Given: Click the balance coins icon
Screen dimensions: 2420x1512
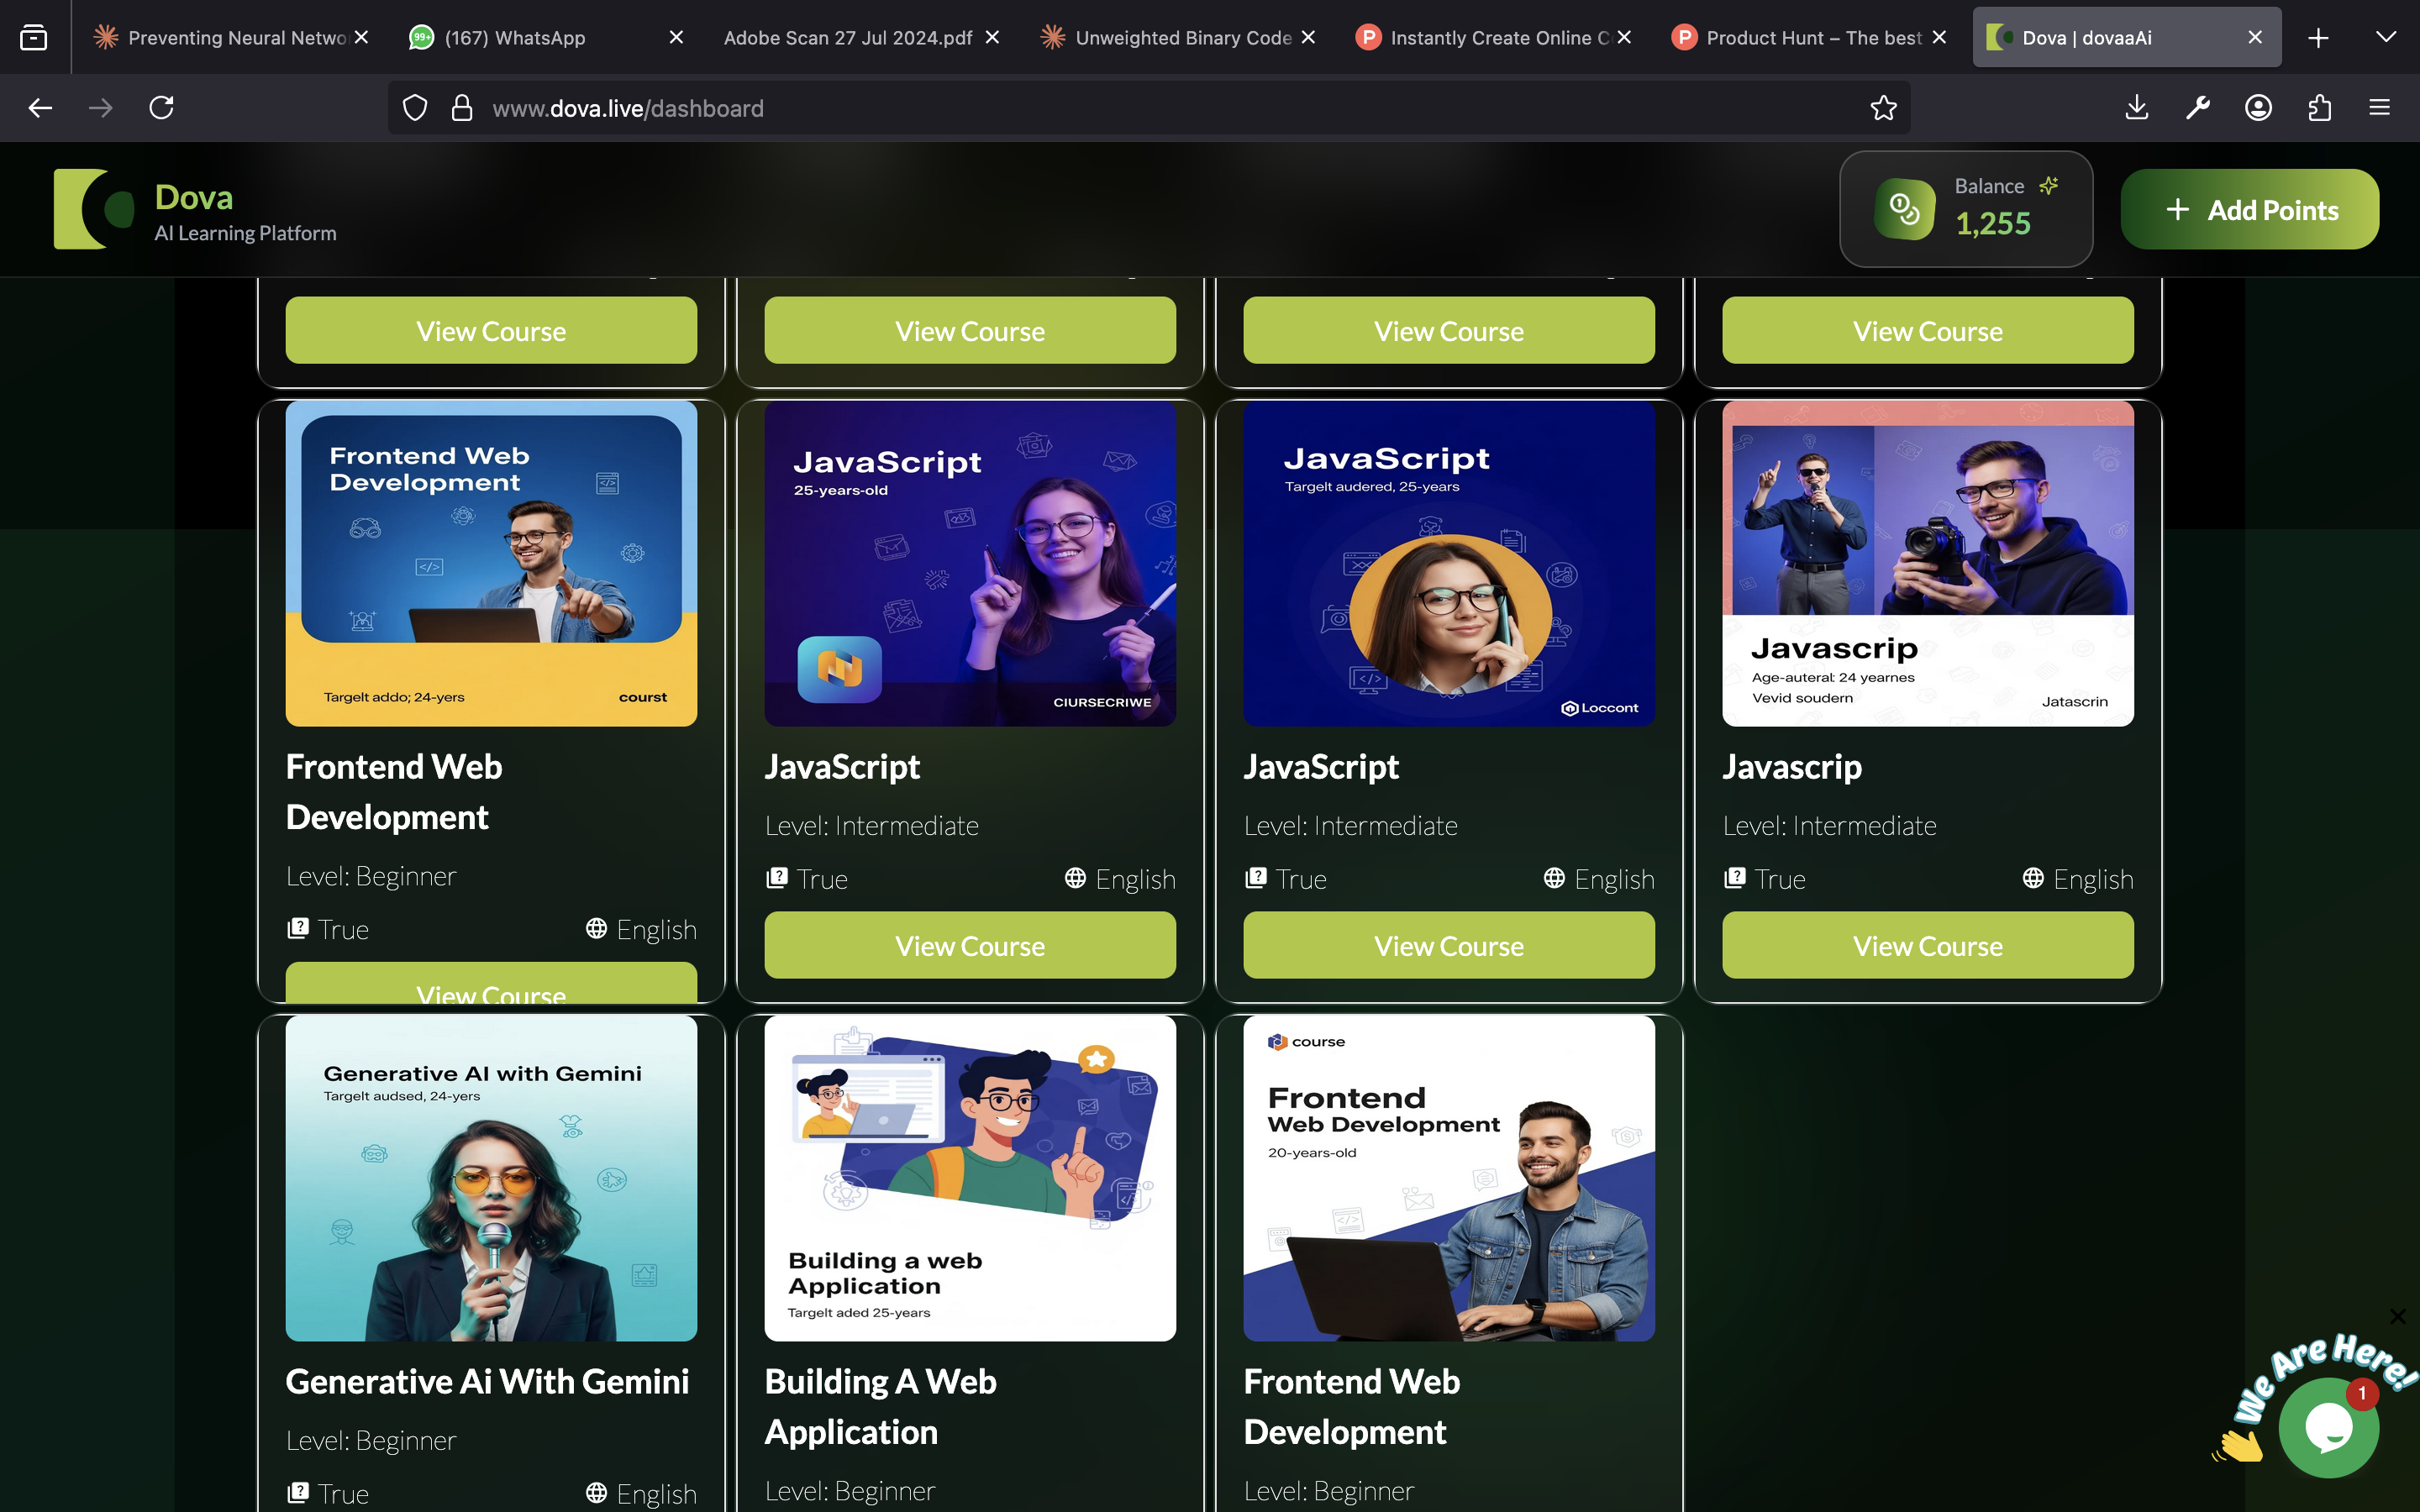Looking at the screenshot, I should [x=1904, y=209].
